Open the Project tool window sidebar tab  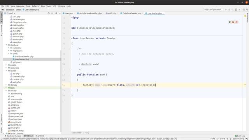(x=2, y=18)
